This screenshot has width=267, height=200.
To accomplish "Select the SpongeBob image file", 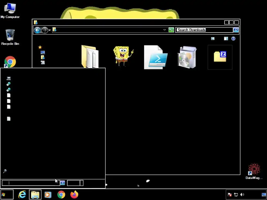I will [123, 56].
